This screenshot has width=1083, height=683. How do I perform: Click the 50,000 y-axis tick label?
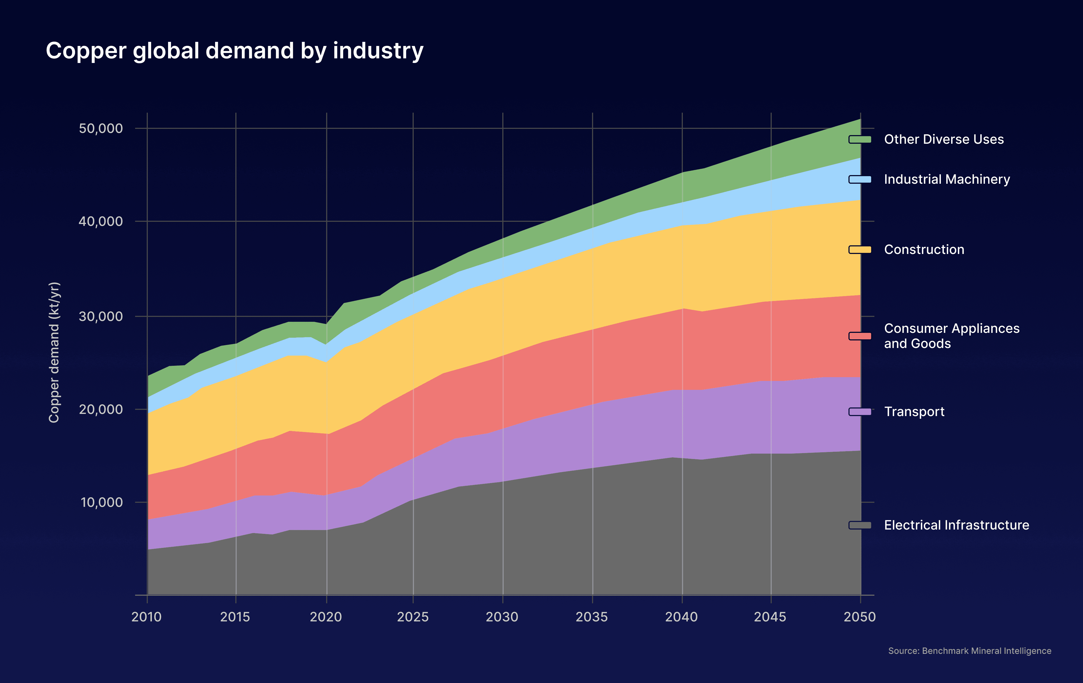pyautogui.click(x=101, y=129)
